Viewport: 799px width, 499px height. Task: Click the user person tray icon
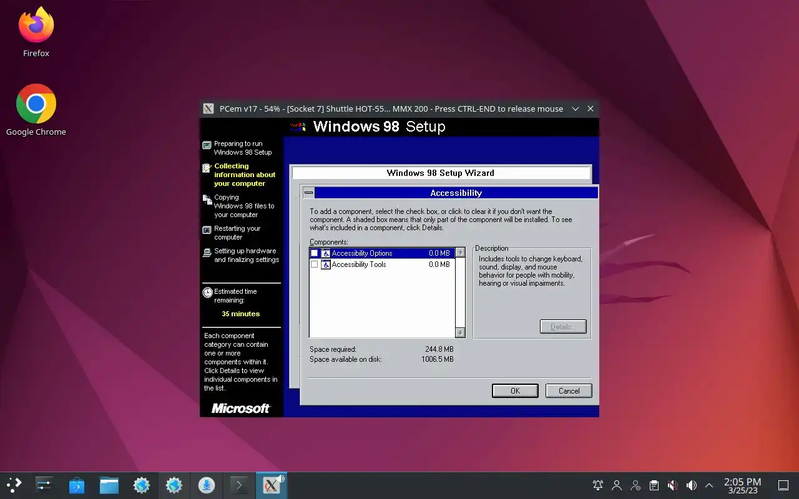tap(617, 485)
